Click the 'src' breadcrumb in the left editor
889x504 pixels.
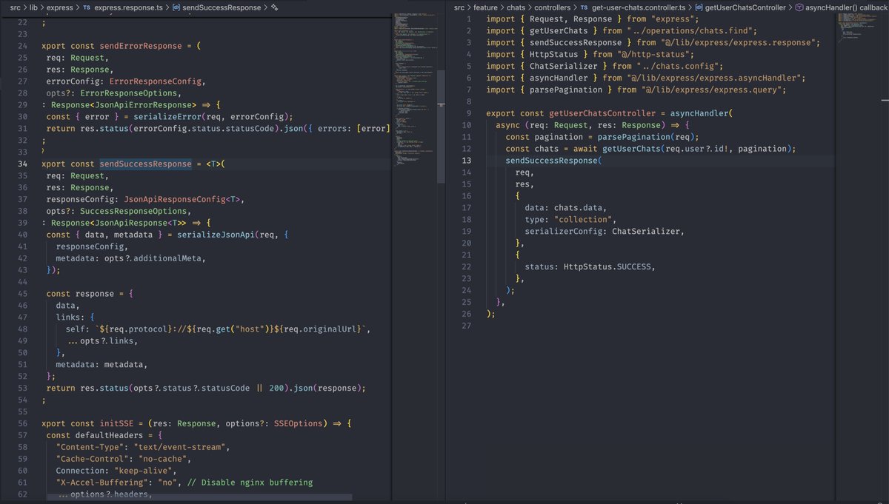(x=15, y=7)
